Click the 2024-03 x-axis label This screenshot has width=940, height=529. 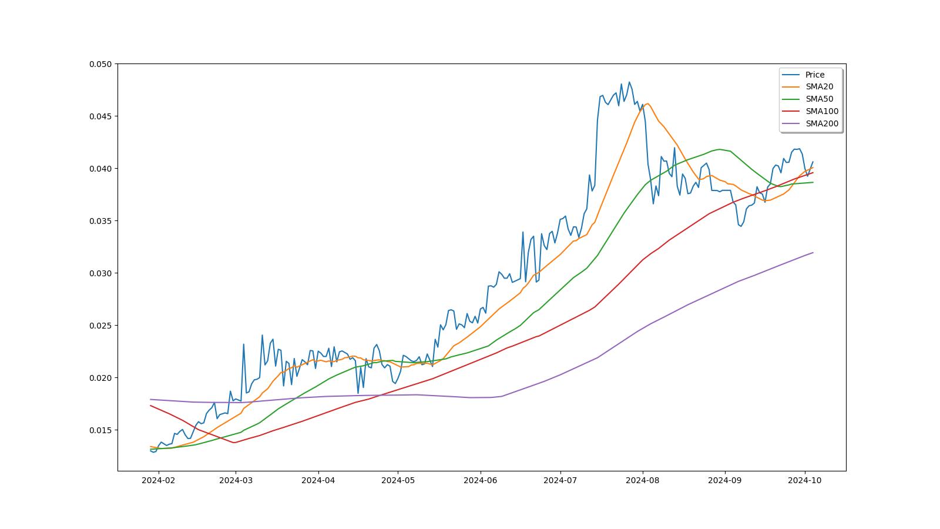click(x=236, y=480)
